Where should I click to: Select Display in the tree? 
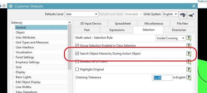pyautogui.click(x=20, y=72)
